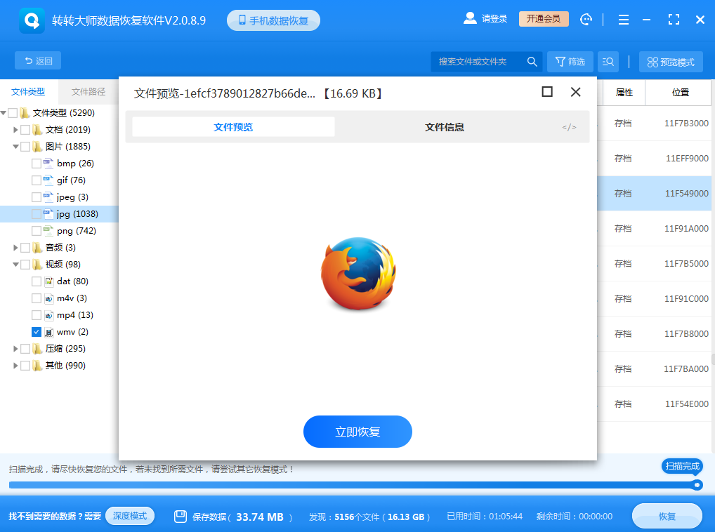
Task: Collapse the 图片 tree node
Action: (x=15, y=146)
